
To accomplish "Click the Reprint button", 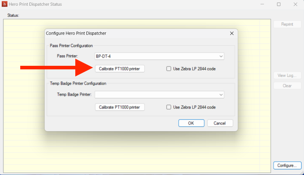I will [x=287, y=24].
